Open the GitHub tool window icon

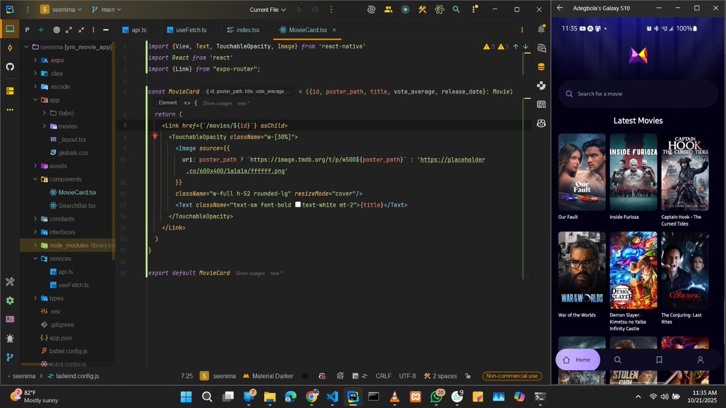pos(10,66)
